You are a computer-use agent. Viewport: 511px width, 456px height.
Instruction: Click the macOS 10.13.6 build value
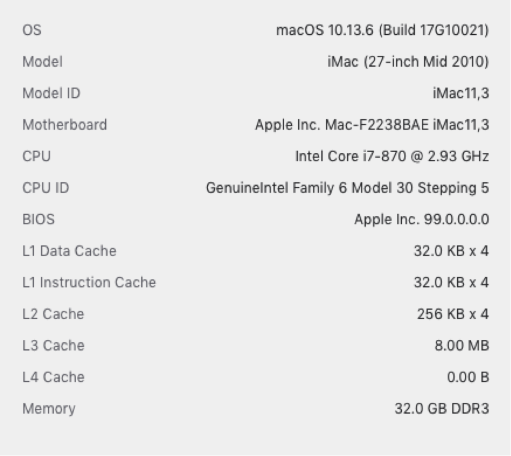tap(383, 30)
